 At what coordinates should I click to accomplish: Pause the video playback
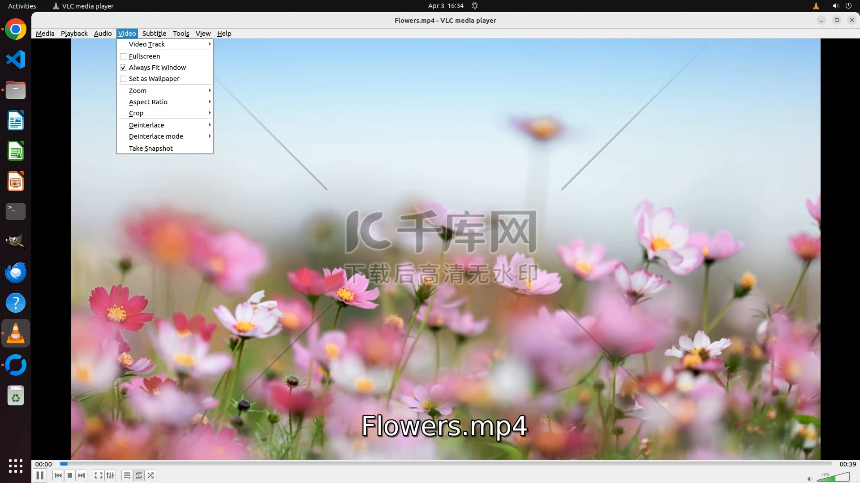coord(40,475)
